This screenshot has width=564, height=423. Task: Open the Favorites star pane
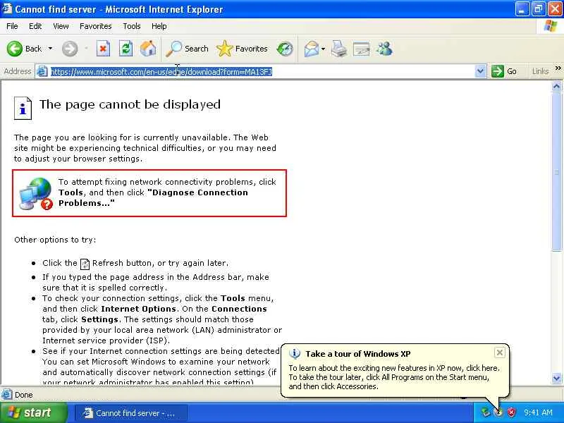(x=242, y=49)
